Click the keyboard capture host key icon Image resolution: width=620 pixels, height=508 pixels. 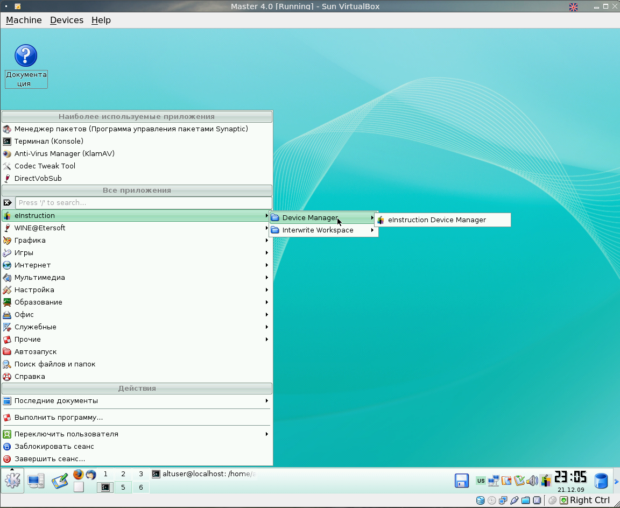564,500
